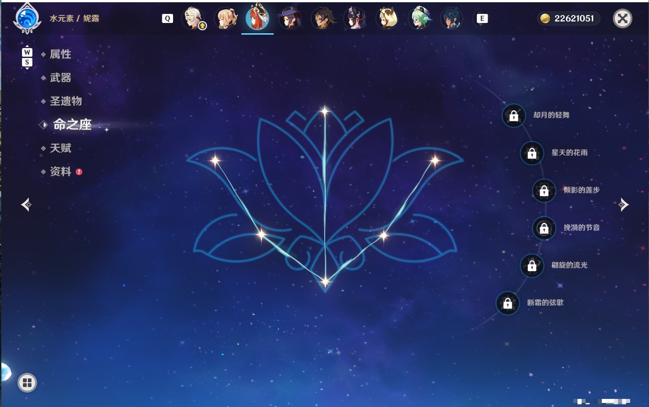Select the portrait with red hair ornaments

[x=355, y=18]
